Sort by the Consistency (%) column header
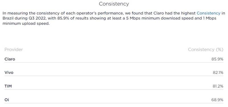Viewport: 228px width, 107px height. coord(205,50)
